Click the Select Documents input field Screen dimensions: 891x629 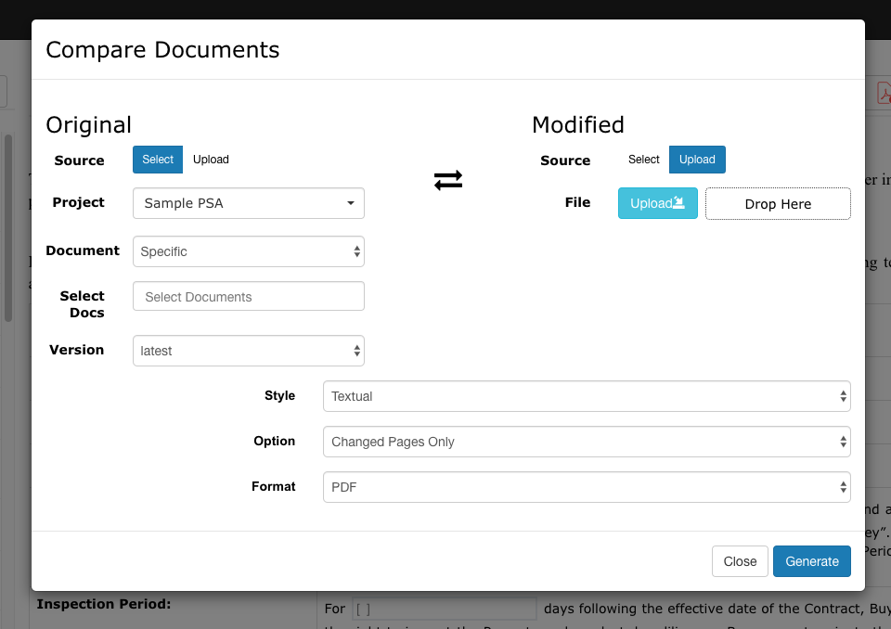pyautogui.click(x=248, y=297)
